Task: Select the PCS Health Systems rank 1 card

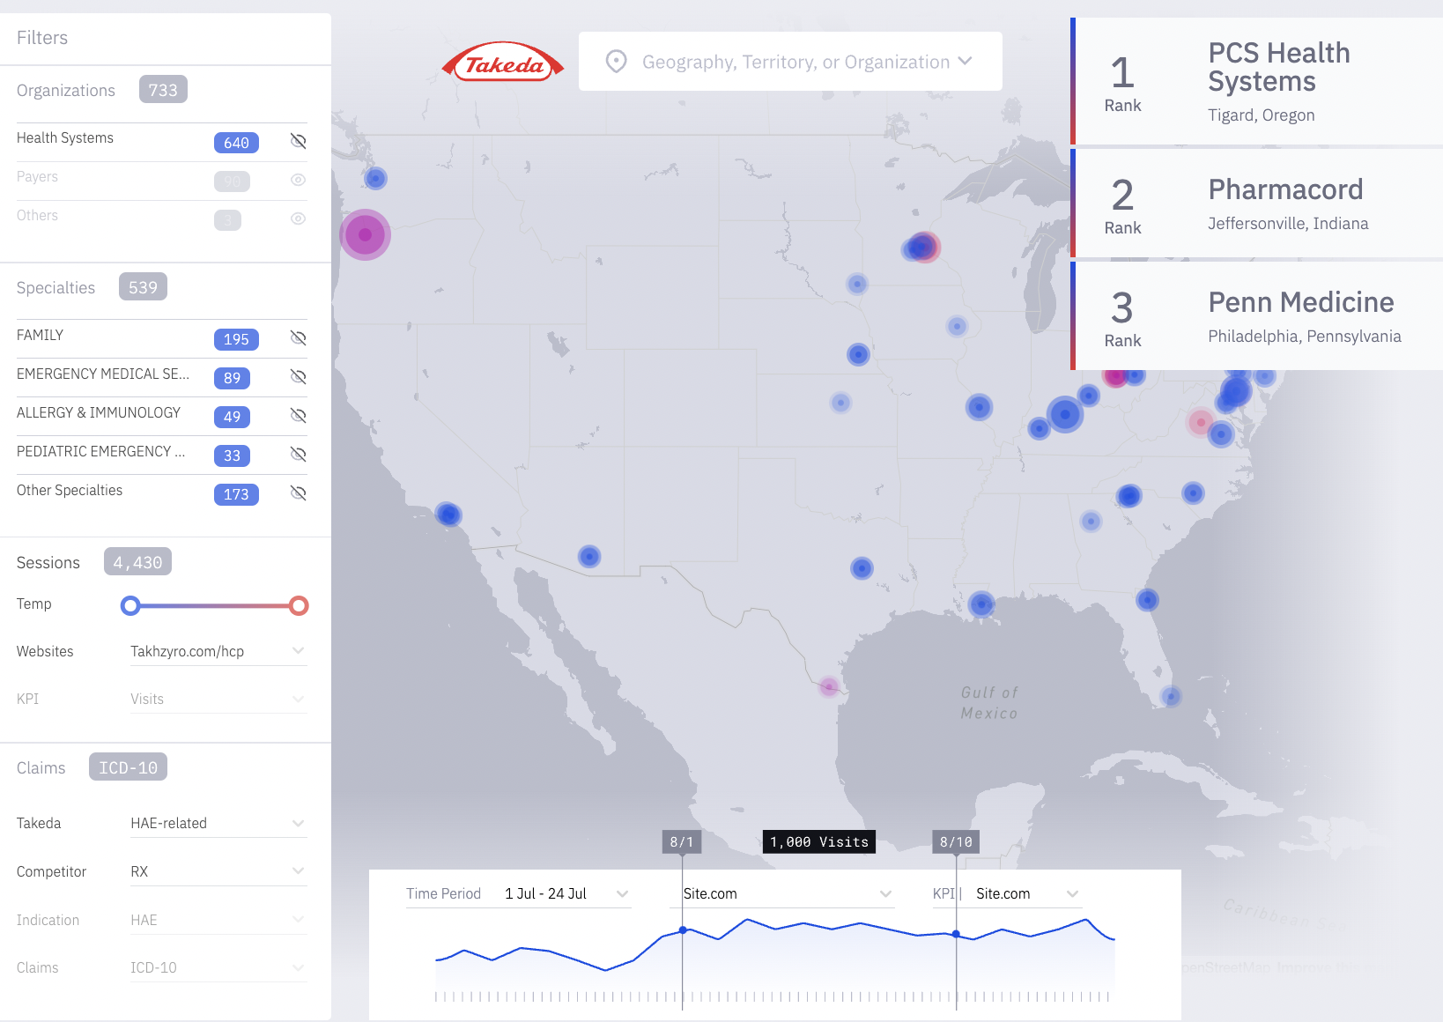Action: 1258,82
